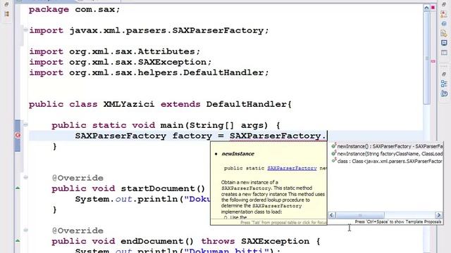This screenshot has height=253, width=451.
Task: Click the DefaultHandler superclass name
Action: coord(246,104)
